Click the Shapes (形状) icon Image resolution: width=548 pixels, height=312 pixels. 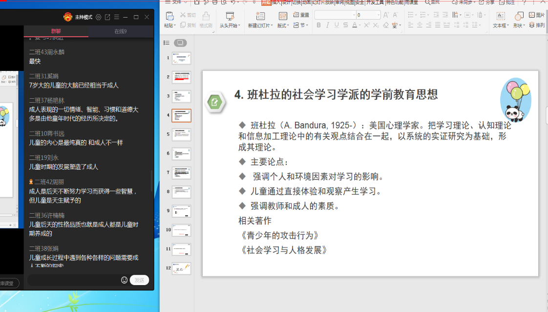pyautogui.click(x=519, y=16)
